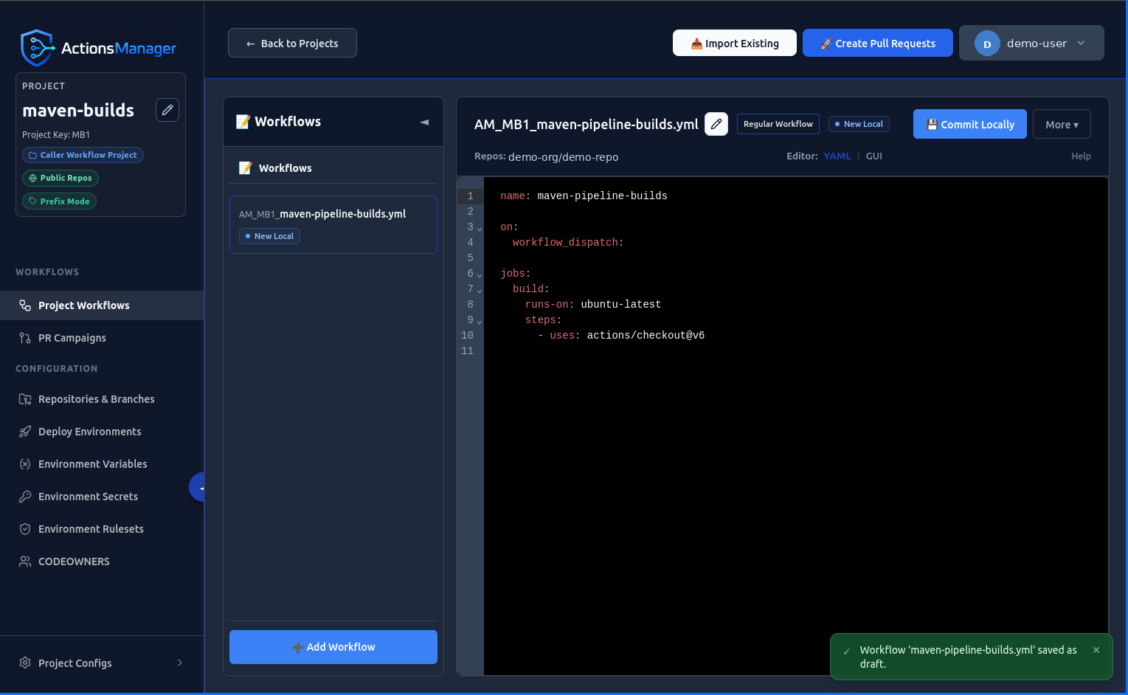Go to Repositories & Branches
The image size is (1128, 695).
[102, 399]
